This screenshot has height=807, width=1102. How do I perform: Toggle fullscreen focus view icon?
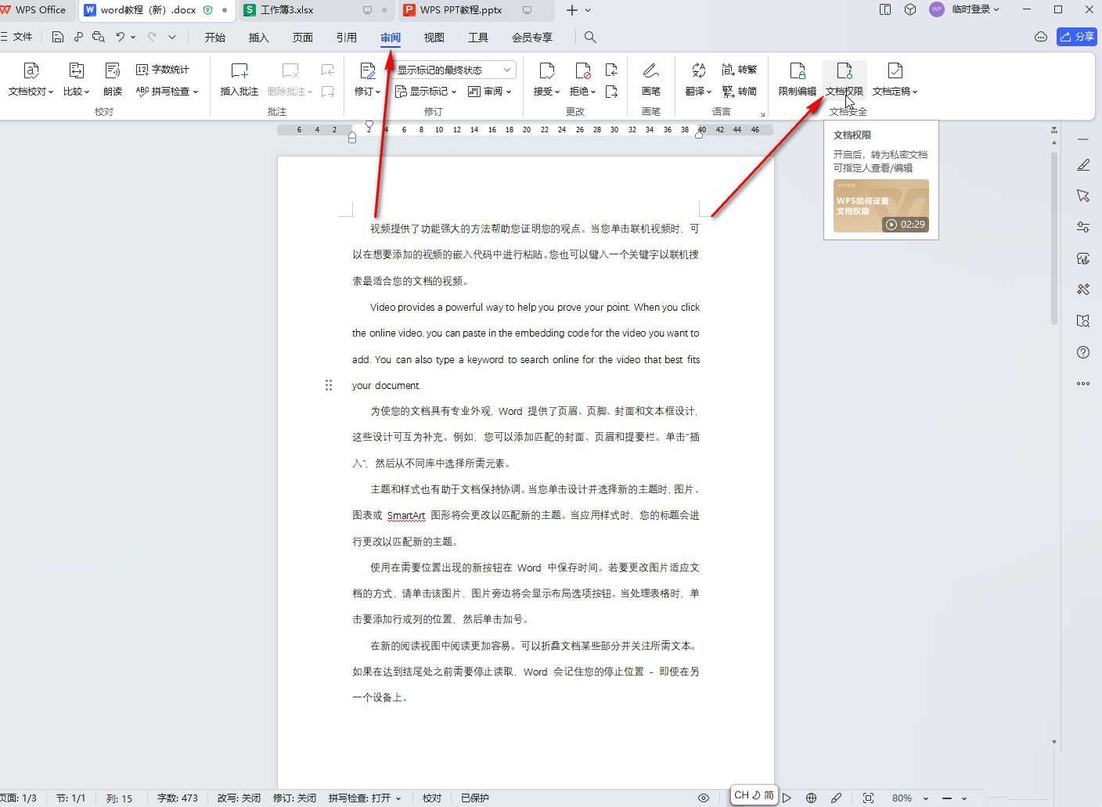[x=868, y=798]
